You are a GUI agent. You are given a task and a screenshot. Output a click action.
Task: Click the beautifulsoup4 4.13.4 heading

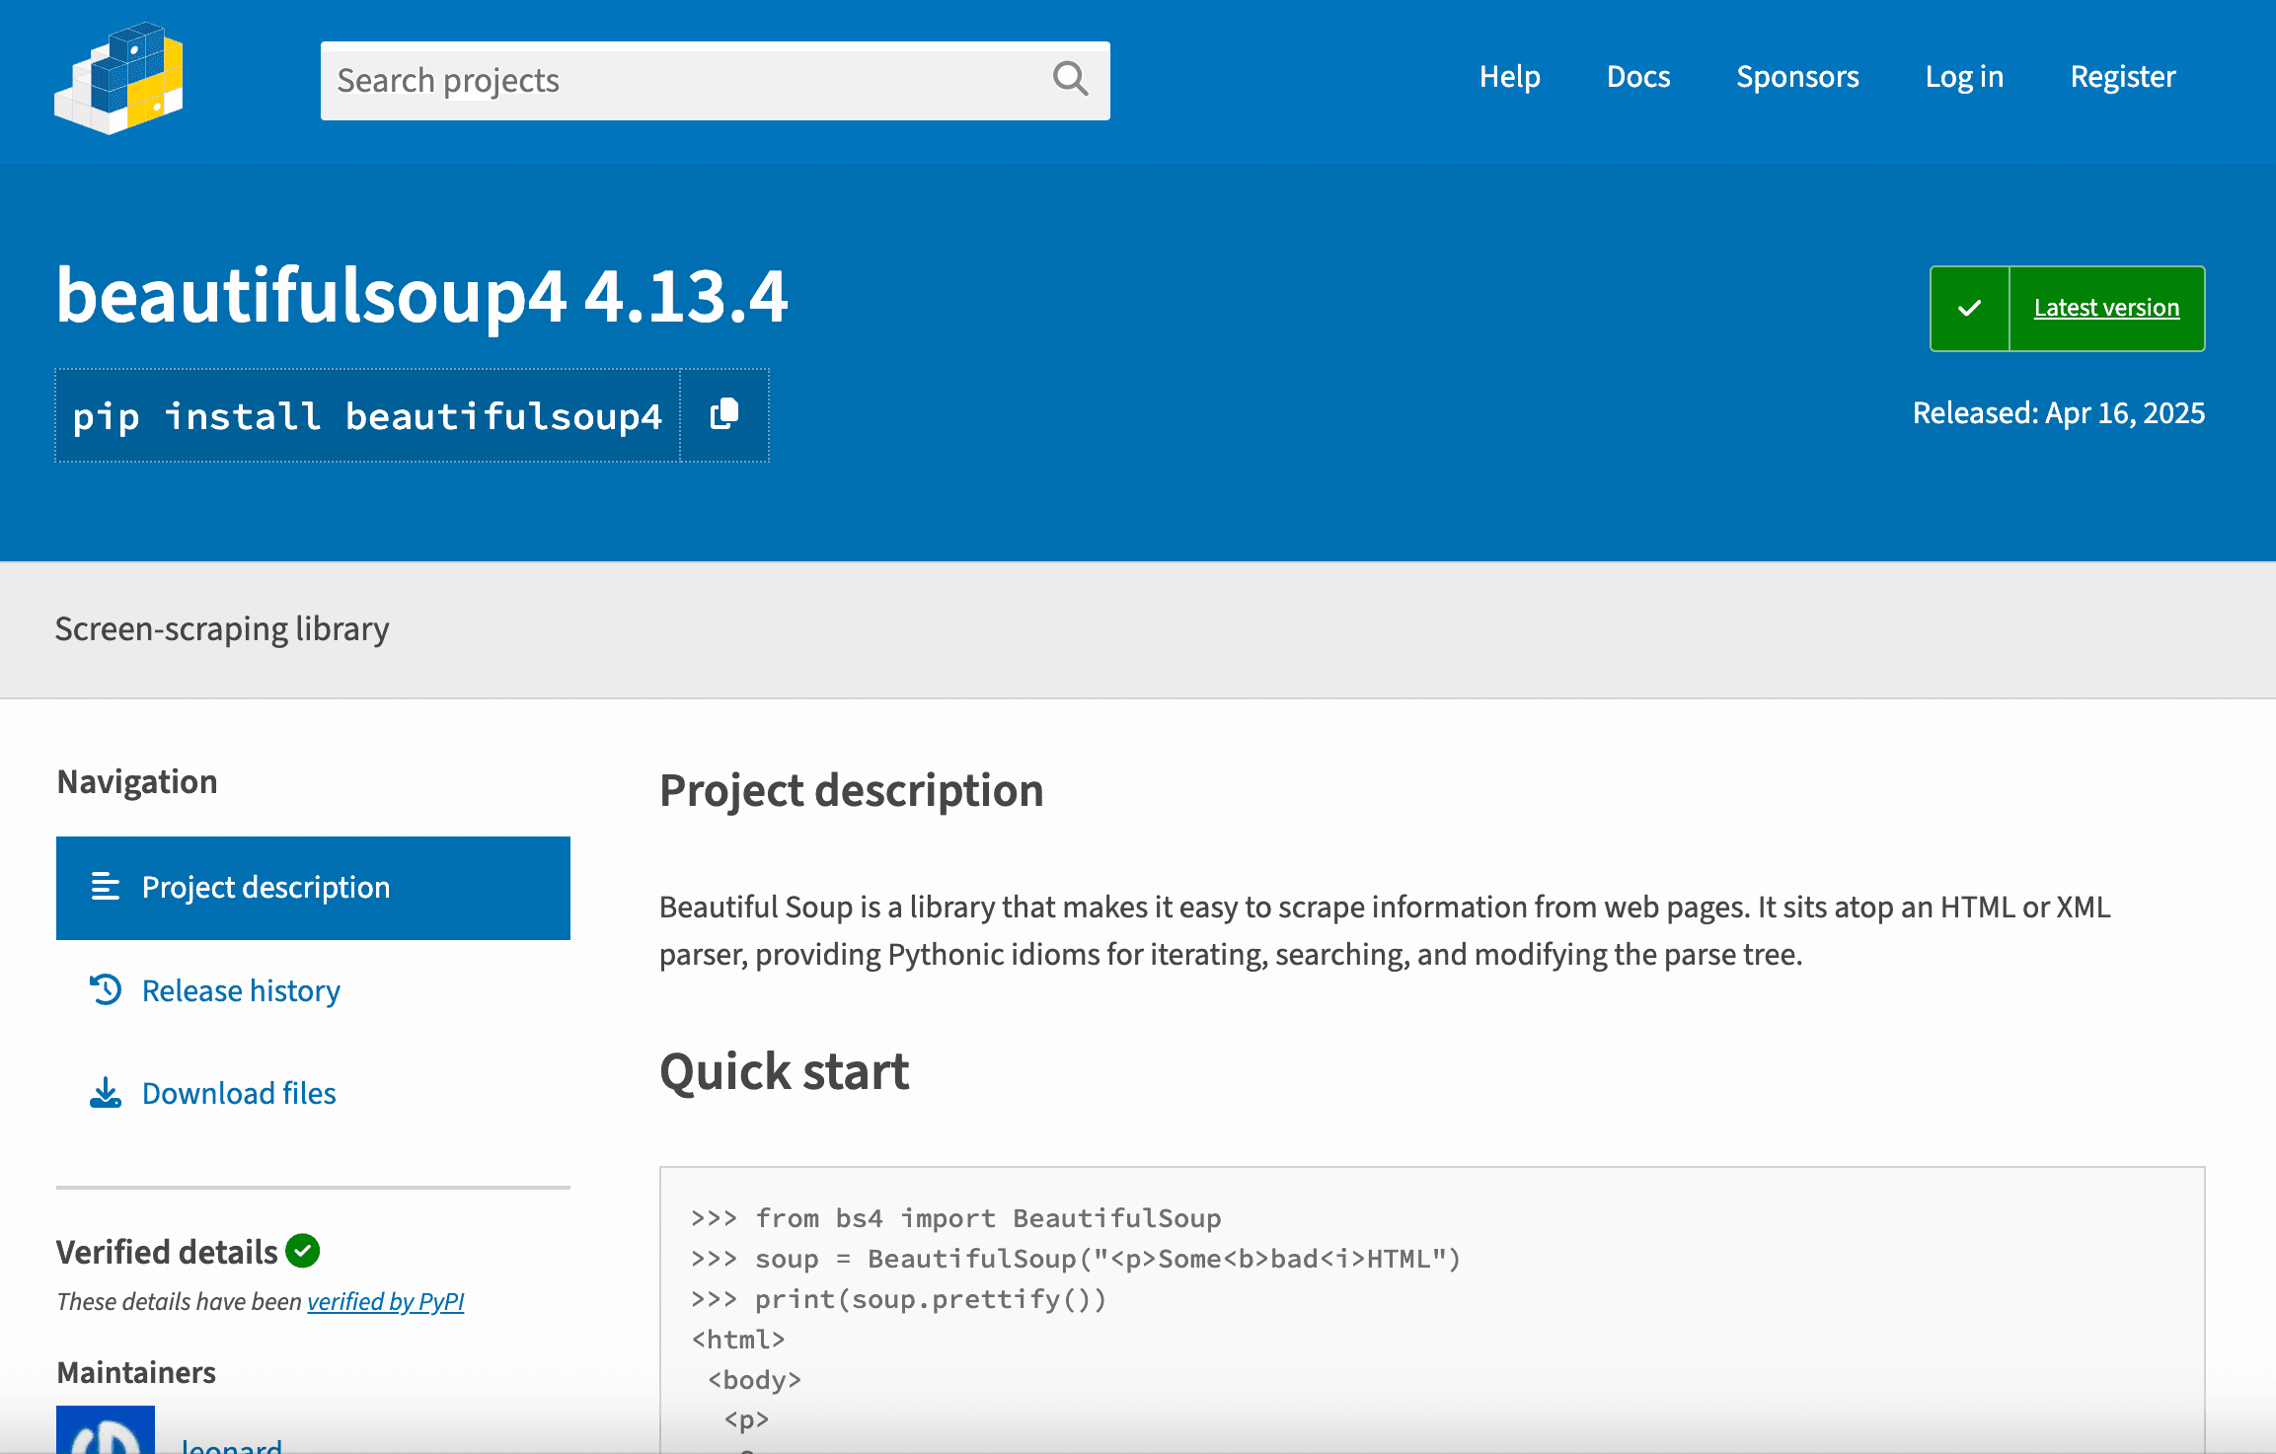(x=422, y=295)
